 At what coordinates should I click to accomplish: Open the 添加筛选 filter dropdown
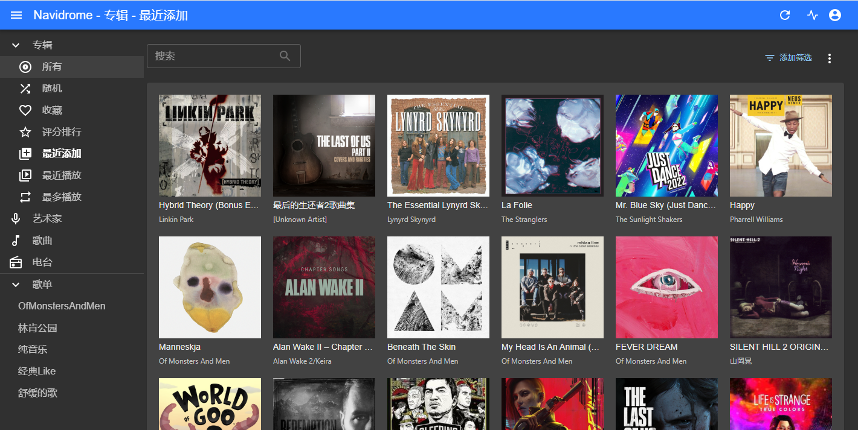(x=789, y=58)
